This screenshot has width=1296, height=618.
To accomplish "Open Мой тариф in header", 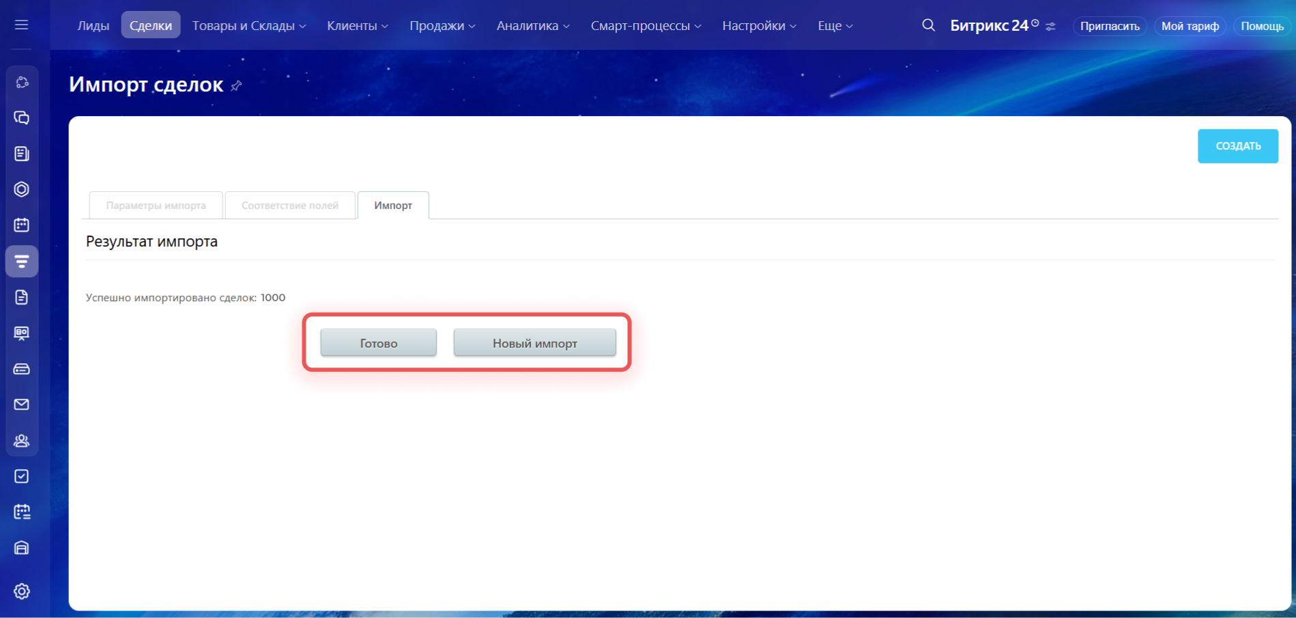I will click(1190, 26).
